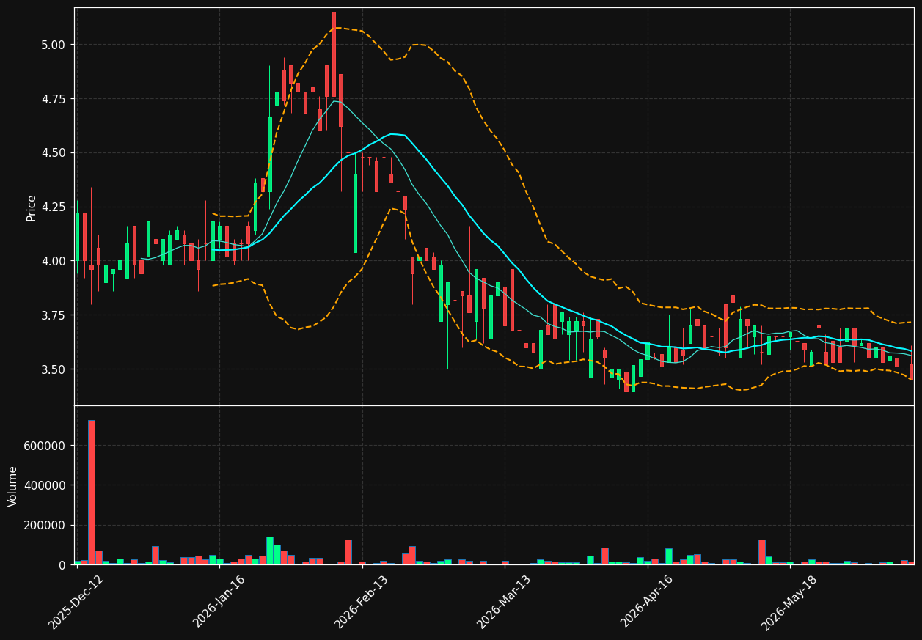Screen dimensions: 922x640
Task: Click the 2026-May-18 date label
Action: coord(789,602)
